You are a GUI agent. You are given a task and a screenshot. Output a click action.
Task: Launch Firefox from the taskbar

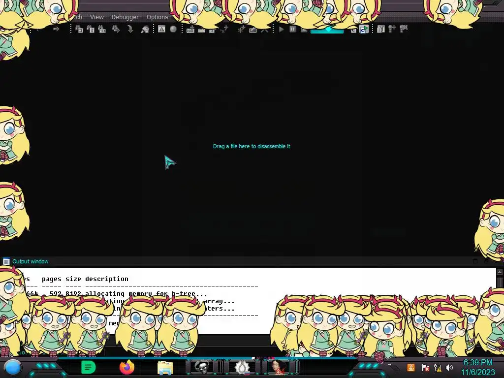(127, 367)
